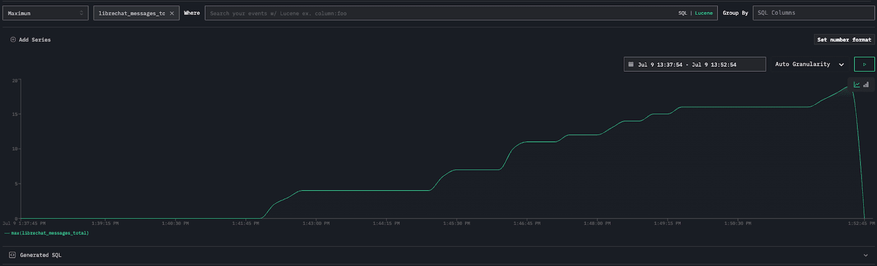The image size is (877, 266).
Task: Click the Generated SQL header text
Action: click(x=41, y=255)
